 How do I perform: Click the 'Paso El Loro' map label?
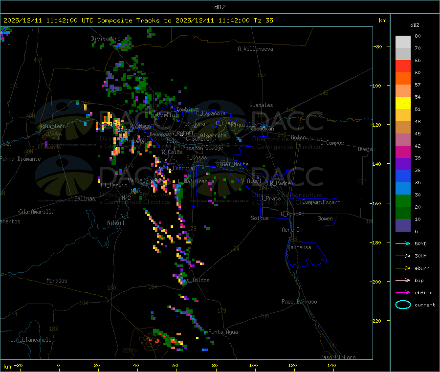tap(338, 357)
